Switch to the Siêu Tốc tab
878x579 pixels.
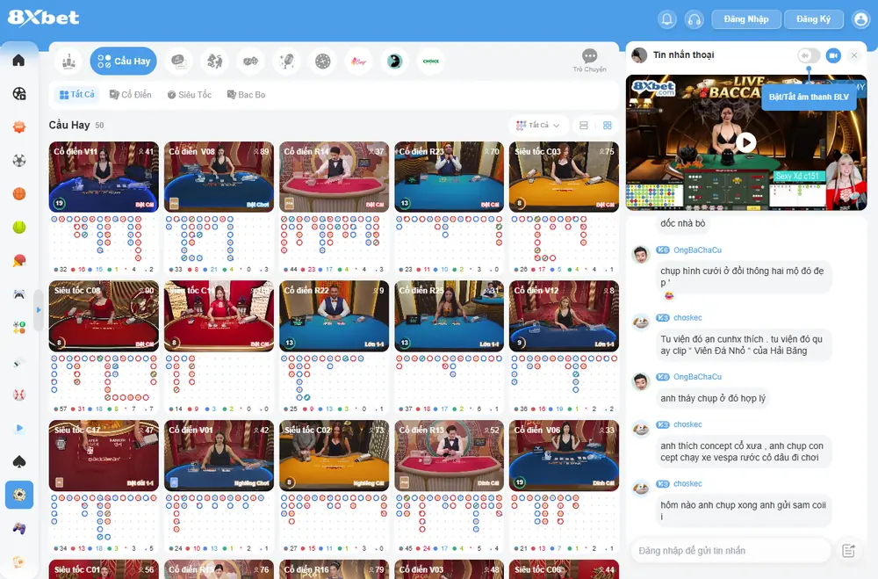[190, 95]
